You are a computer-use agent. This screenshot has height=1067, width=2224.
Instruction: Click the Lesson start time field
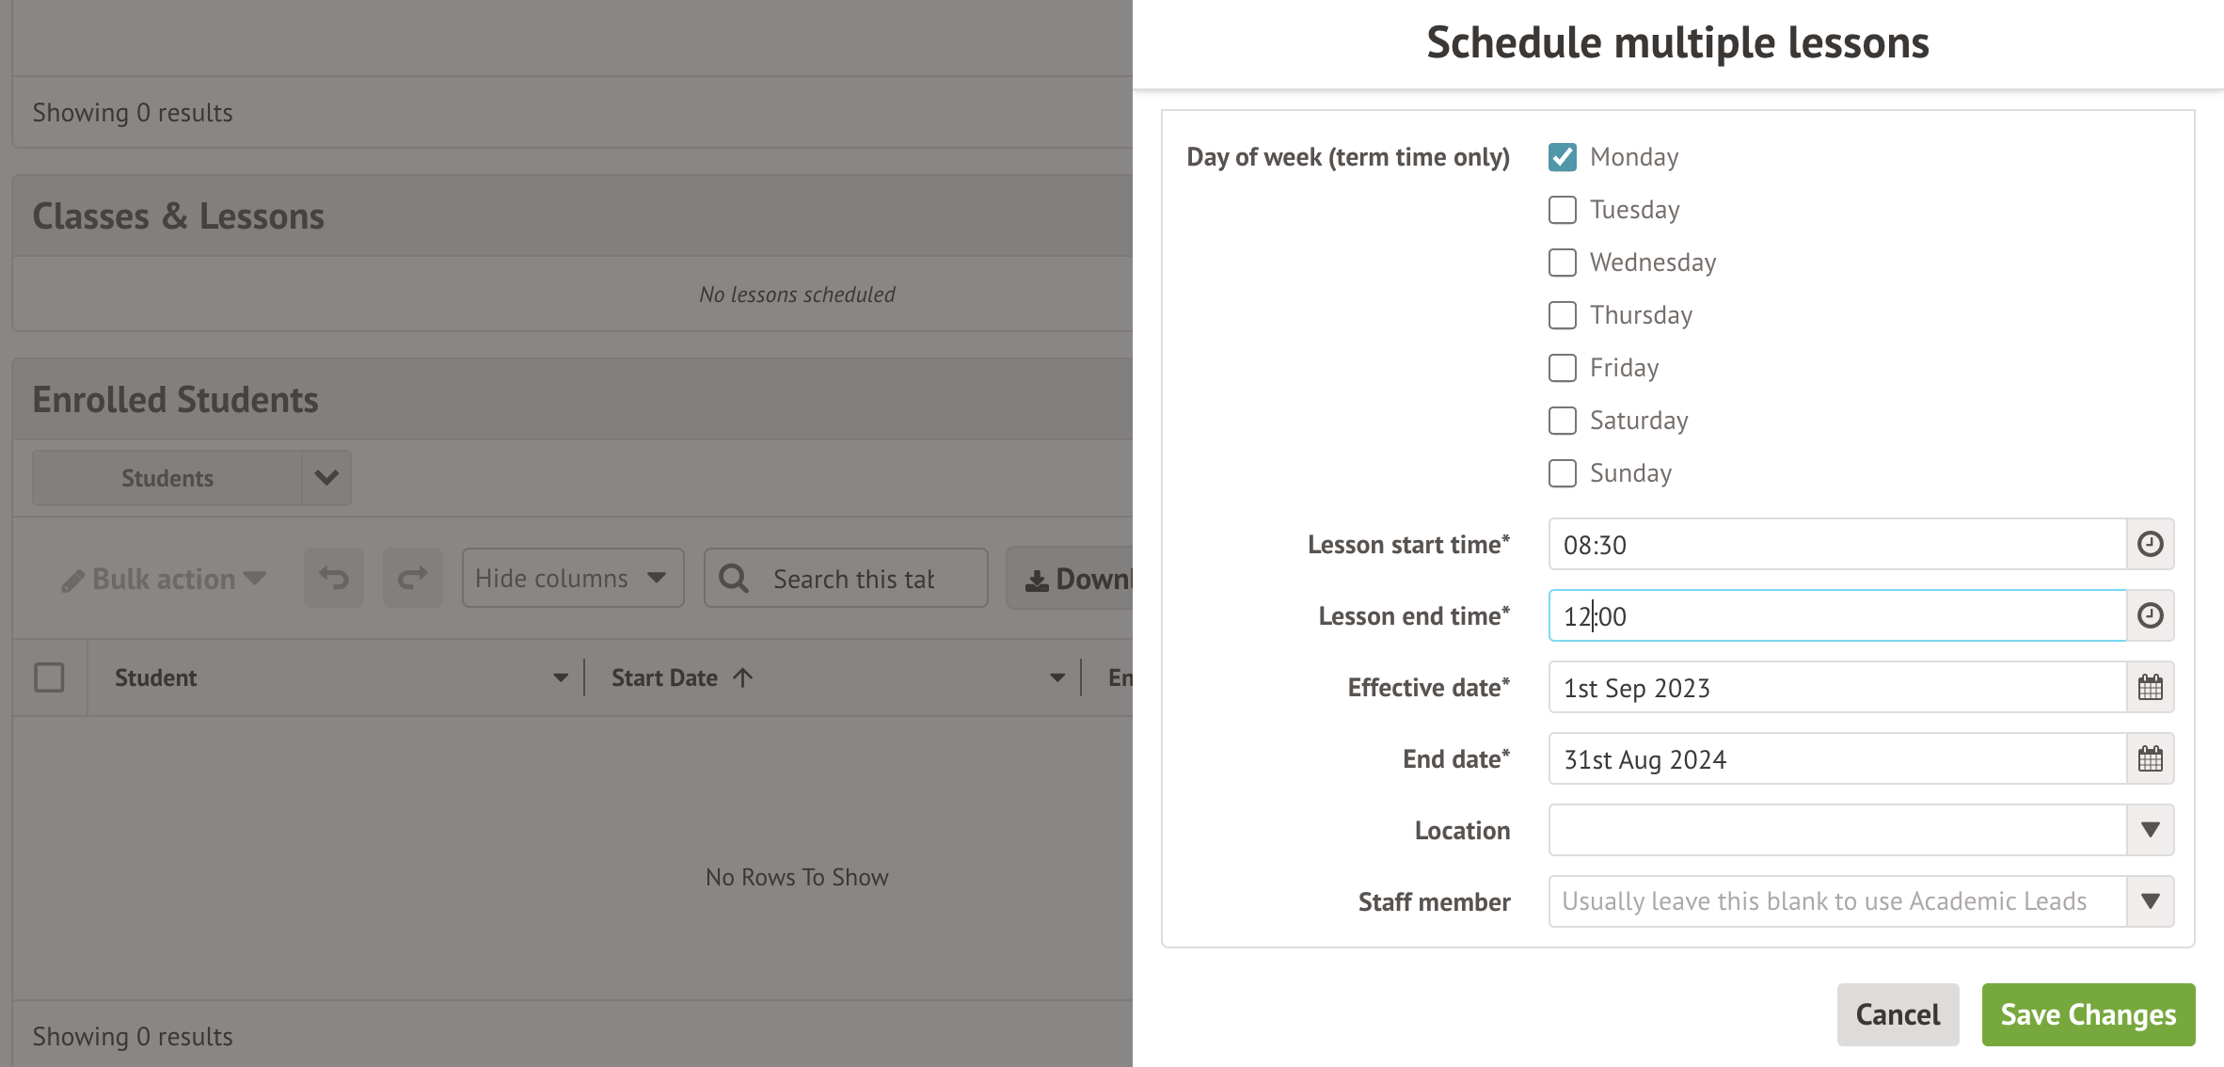[x=1835, y=544]
